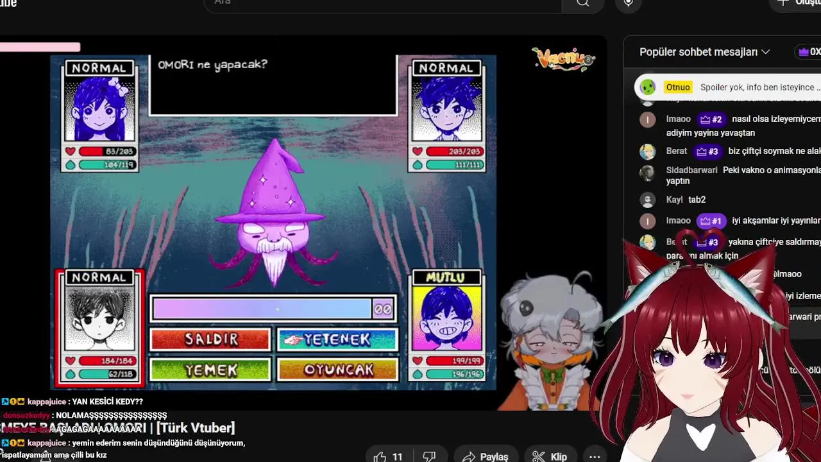Image resolution: width=821 pixels, height=462 pixels.
Task: Open Sidadbarwari's avatar in chat
Action: coord(647,173)
